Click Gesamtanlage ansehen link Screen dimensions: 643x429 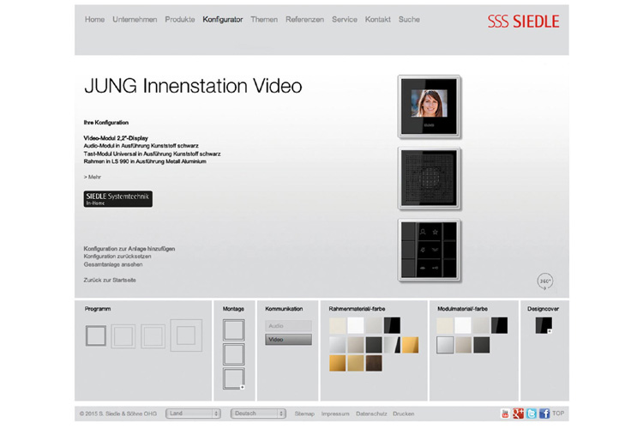113,264
